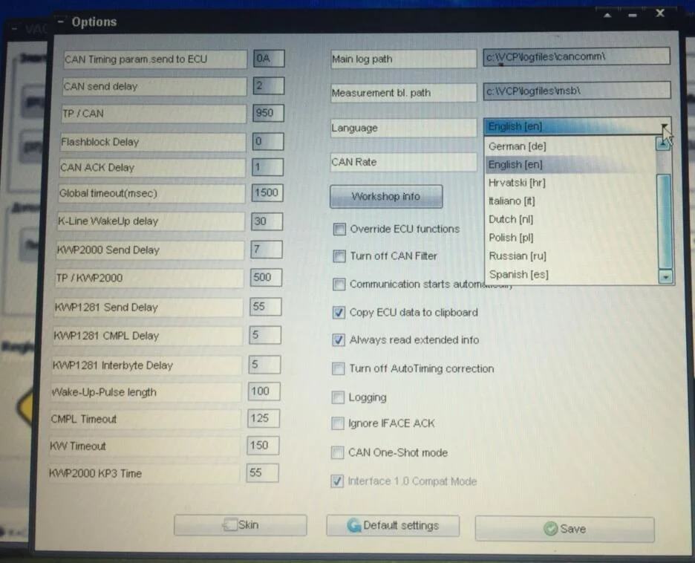Viewport: 695px width, 563px height.
Task: Edit KWP1281 CMPL Delay value field
Action: [265, 335]
